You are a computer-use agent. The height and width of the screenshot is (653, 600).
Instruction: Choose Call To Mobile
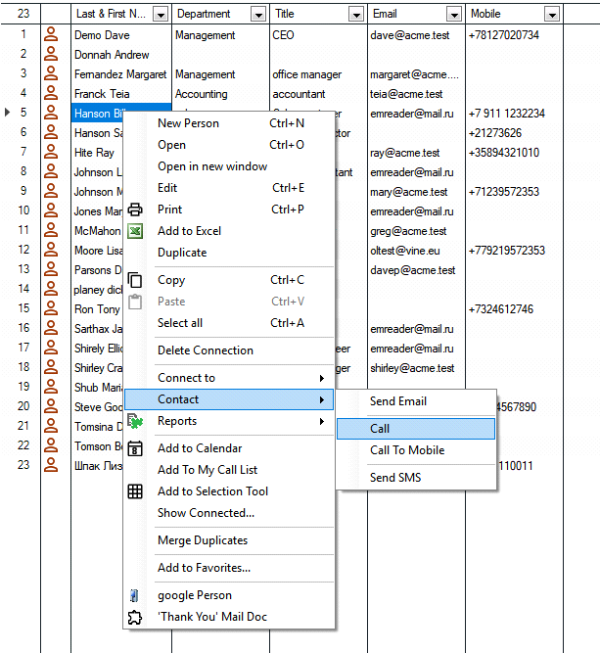416,450
